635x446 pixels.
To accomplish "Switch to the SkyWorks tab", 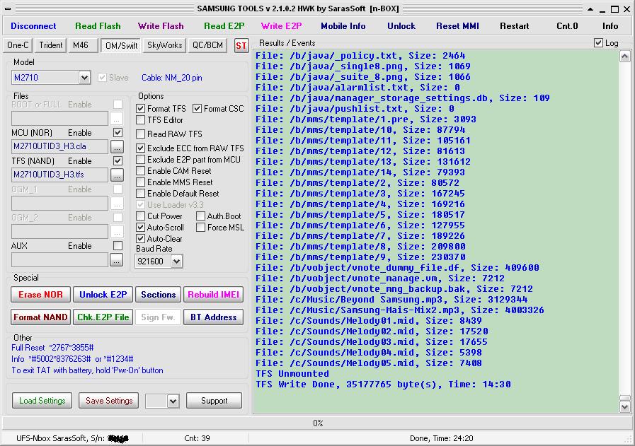I will (x=165, y=45).
